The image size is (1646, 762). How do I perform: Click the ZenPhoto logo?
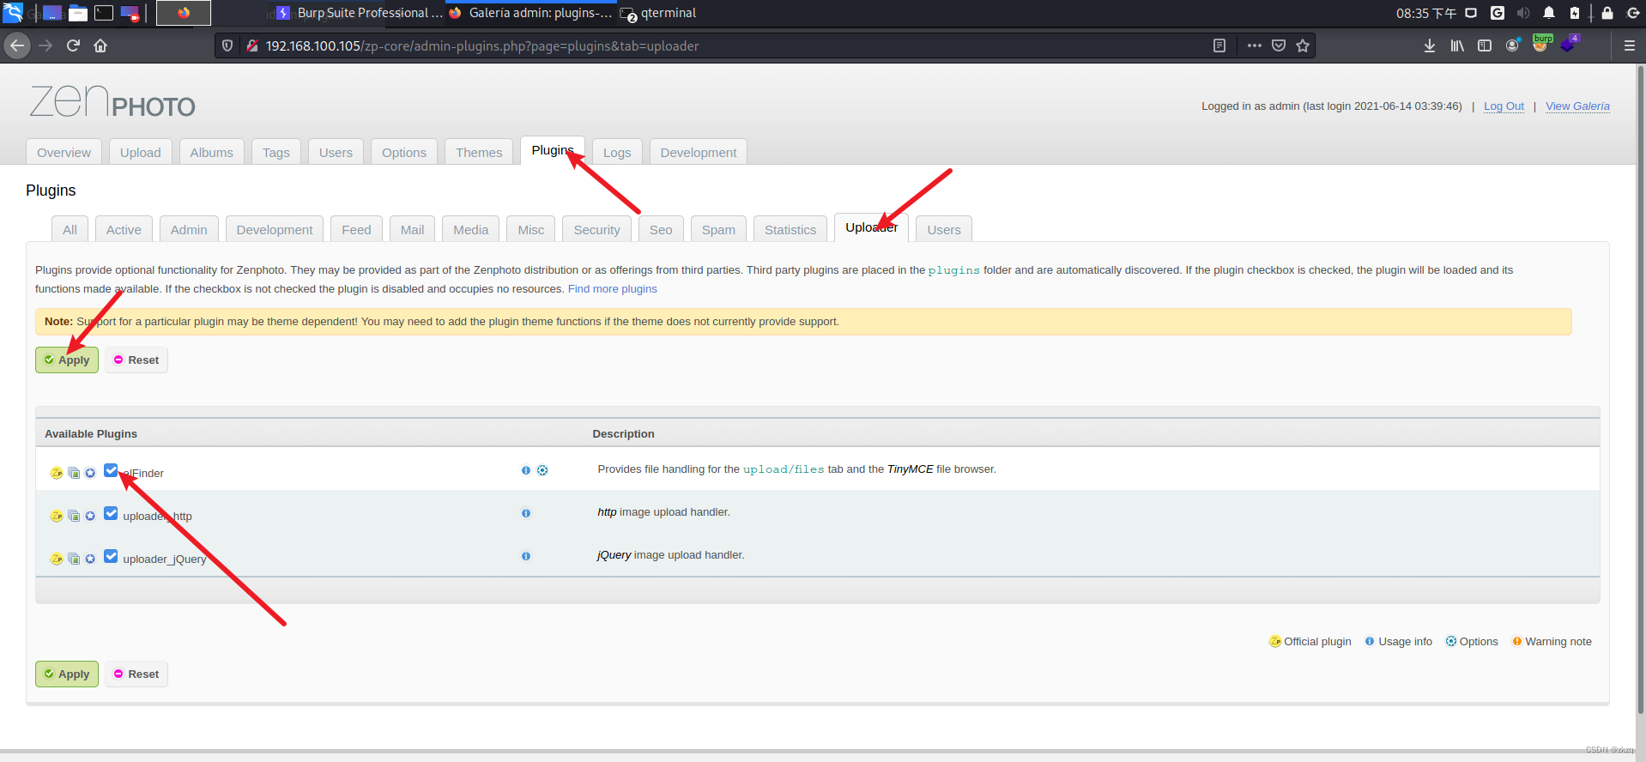(x=112, y=102)
